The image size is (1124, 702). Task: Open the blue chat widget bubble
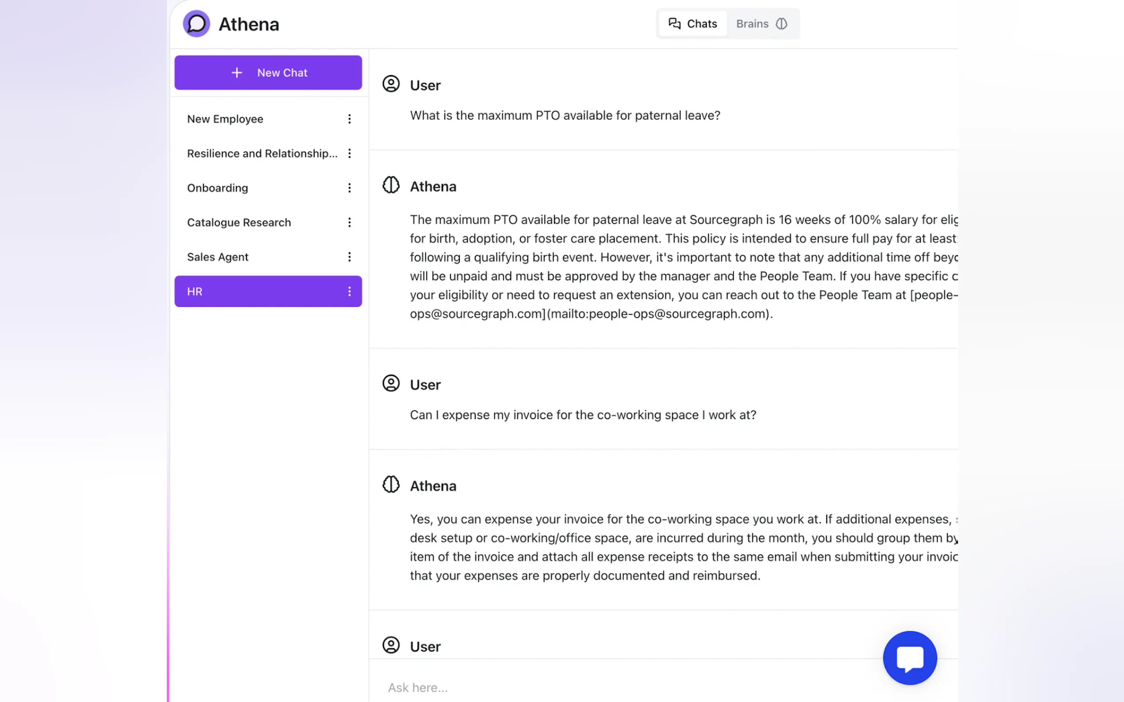pyautogui.click(x=909, y=657)
